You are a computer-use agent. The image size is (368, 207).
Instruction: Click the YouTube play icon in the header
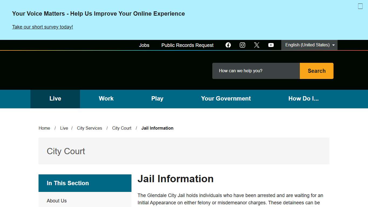pos(271,45)
